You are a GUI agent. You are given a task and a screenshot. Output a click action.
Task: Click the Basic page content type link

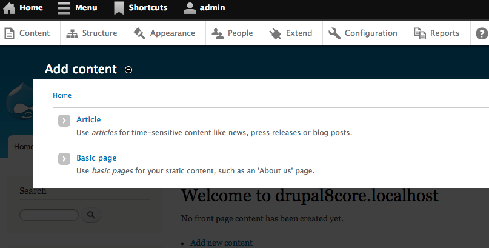coord(96,158)
